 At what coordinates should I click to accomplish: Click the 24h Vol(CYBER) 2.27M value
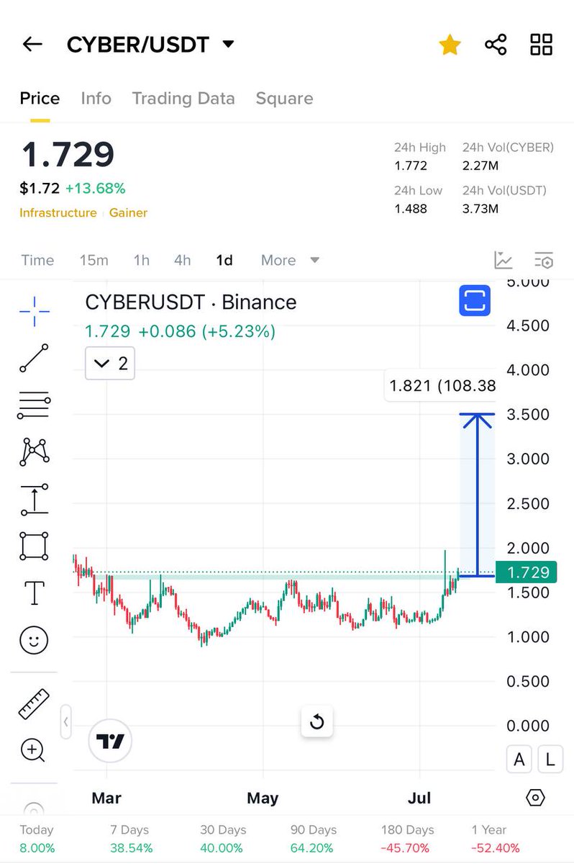click(480, 166)
